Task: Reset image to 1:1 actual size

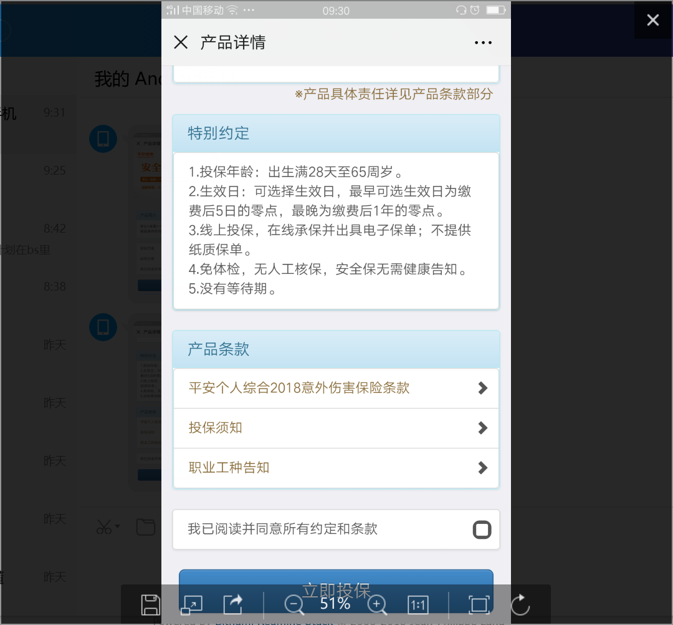Action: click(418, 605)
